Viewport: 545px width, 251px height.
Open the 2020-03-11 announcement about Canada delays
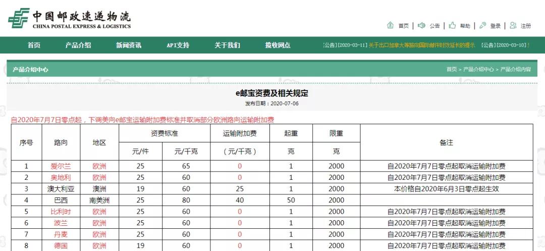[x=421, y=45]
